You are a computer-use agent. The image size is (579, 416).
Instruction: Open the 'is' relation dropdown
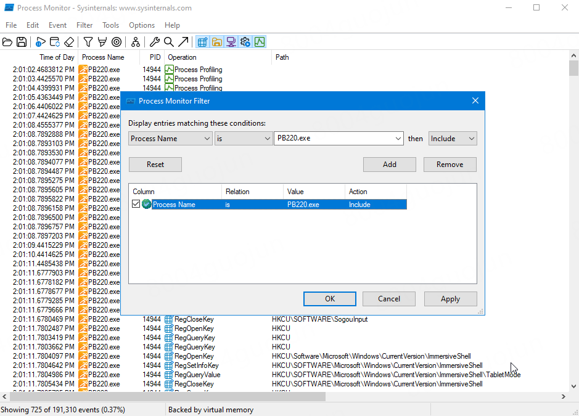(244, 139)
